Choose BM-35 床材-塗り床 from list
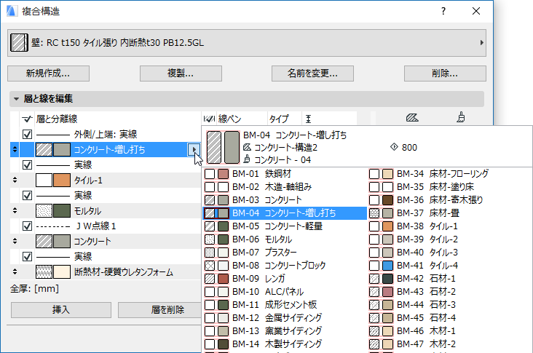Viewport: 533px width, 353px height. tap(450, 187)
